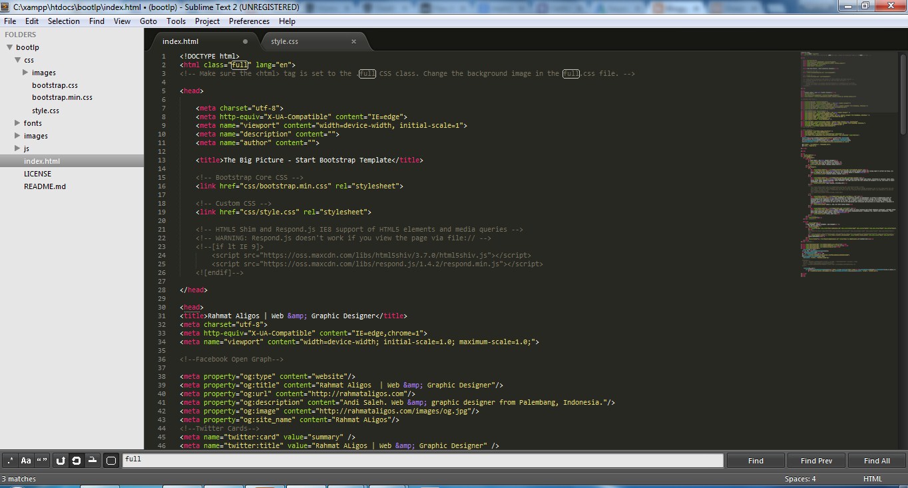Image resolution: width=908 pixels, height=488 pixels.
Task: Open the File menu
Action: click(10, 21)
